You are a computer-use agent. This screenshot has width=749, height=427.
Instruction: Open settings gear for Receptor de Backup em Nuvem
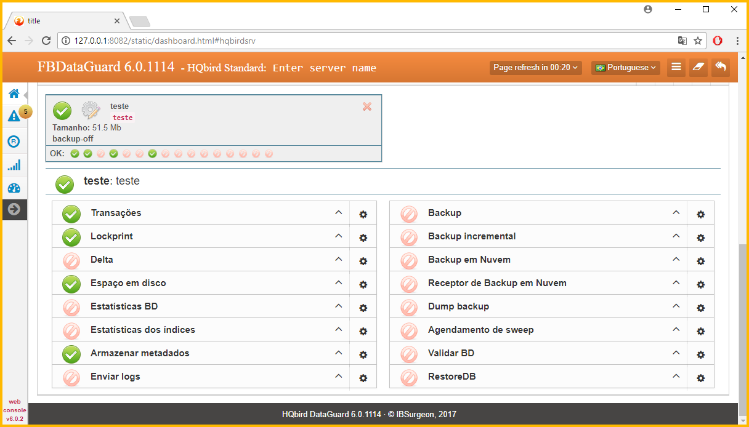pyautogui.click(x=701, y=284)
